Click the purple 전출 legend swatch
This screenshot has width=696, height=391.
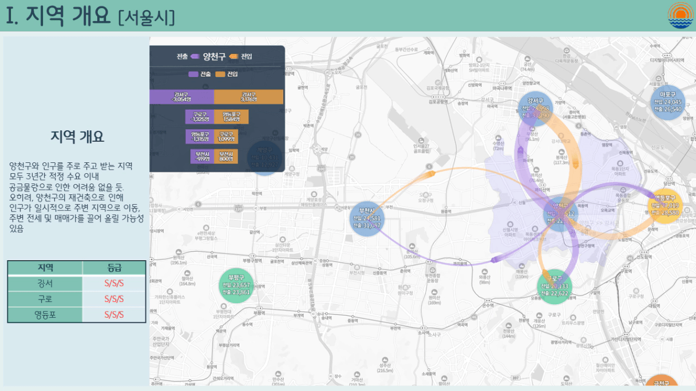point(193,74)
